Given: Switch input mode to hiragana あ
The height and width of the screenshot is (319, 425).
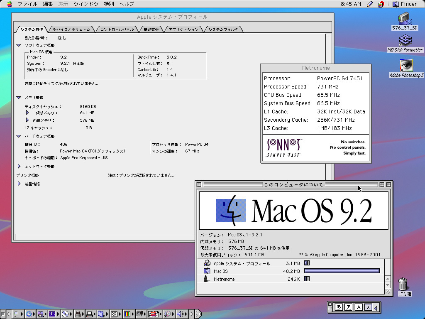Looking at the screenshot, I should [x=339, y=307].
